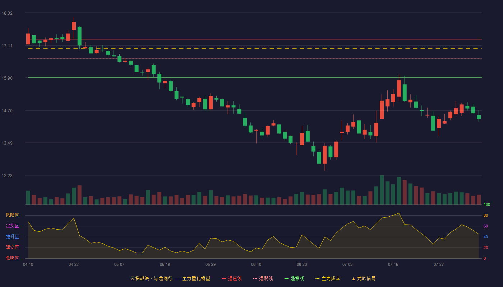Click the green line icon beside 强撑线

click(x=286, y=278)
